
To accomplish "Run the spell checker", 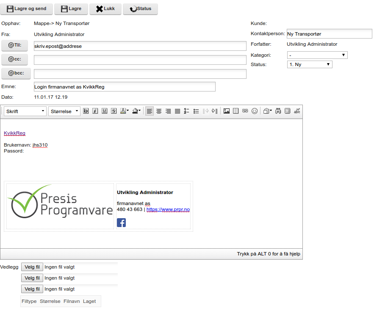I will click(297, 111).
